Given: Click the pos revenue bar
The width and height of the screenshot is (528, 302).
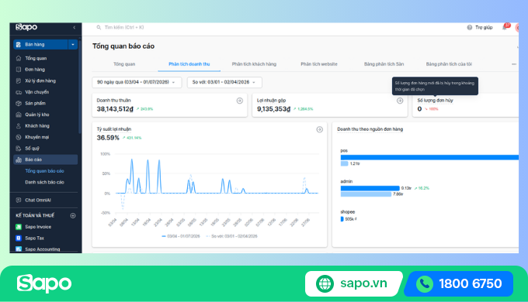Looking at the screenshot, I should point(429,157).
